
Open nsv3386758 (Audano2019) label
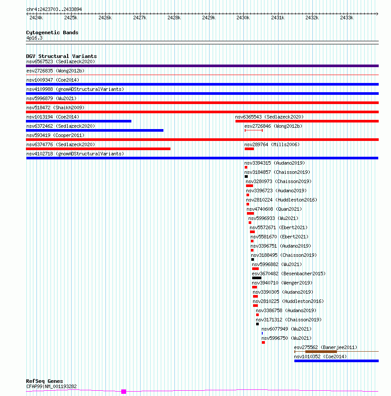(286, 311)
